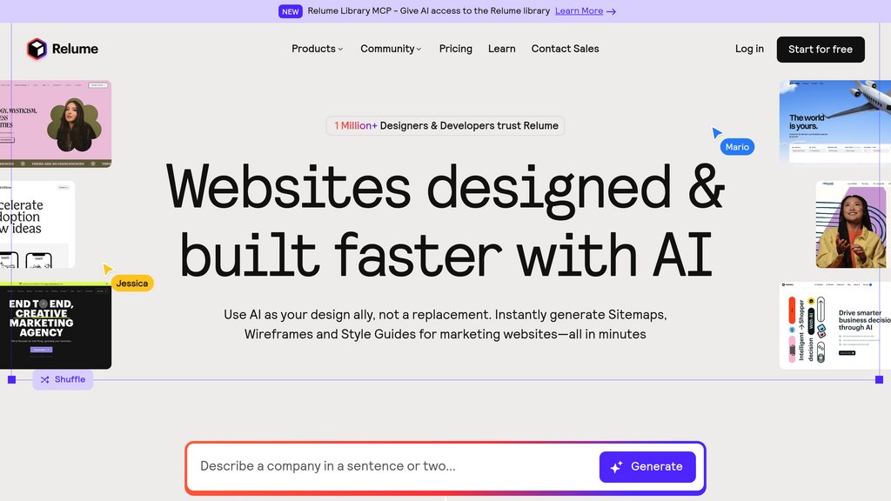
Task: Click the Log in link
Action: coord(749,49)
